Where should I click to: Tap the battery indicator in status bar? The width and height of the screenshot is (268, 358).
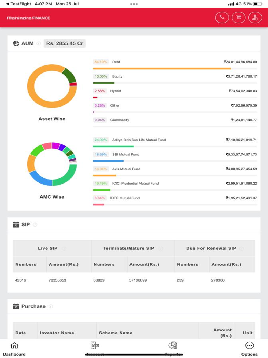pyautogui.click(x=257, y=4)
